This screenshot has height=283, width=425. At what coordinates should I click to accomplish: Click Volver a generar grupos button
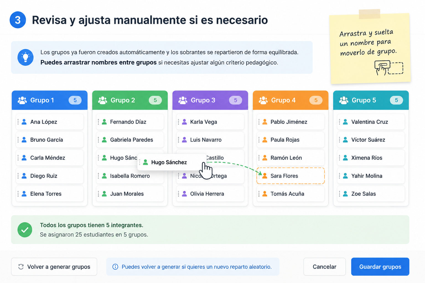(54, 267)
